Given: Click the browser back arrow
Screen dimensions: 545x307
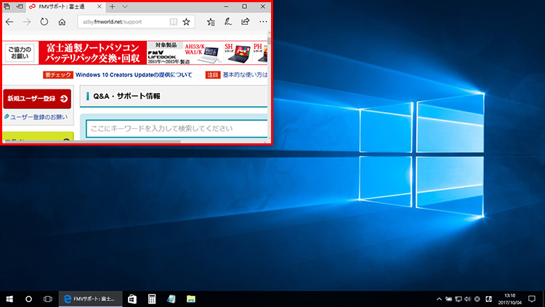Looking at the screenshot, I should pos(9,22).
